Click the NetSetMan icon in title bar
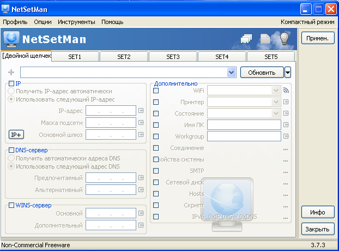The height and width of the screenshot is (251, 339). pos(5,9)
